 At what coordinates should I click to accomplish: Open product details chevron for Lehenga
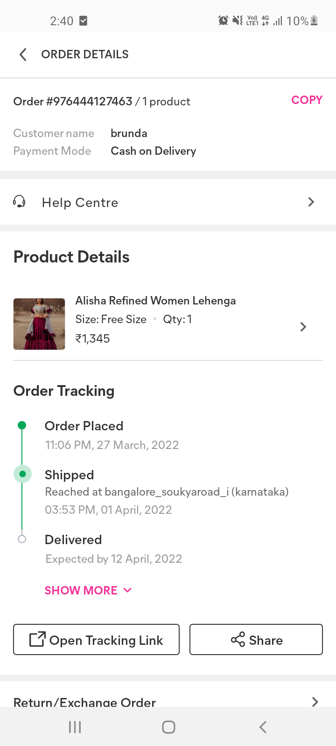point(303,327)
